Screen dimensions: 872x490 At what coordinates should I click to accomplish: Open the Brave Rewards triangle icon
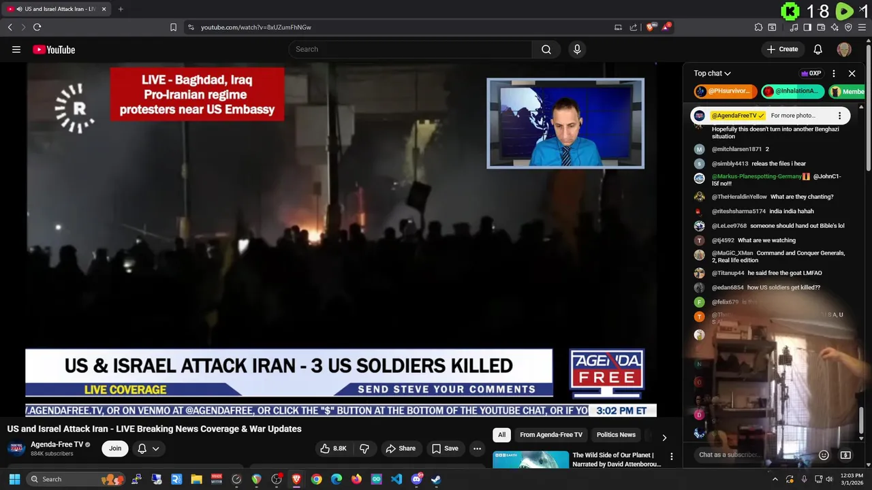pos(666,27)
